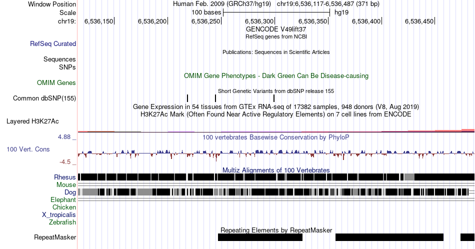Click the 6,536,200 ruler position

click(152, 21)
